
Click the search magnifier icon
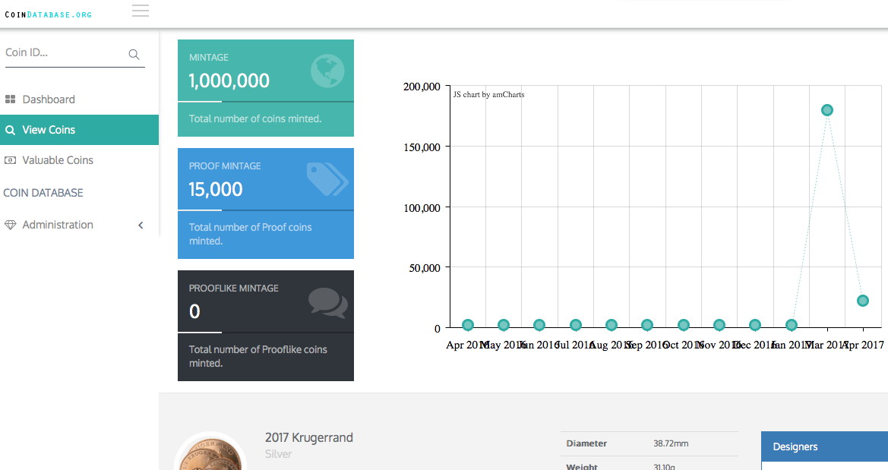coord(134,54)
